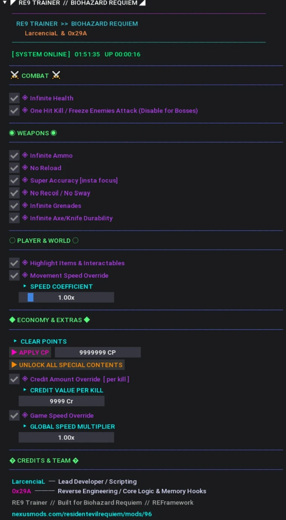The height and width of the screenshot is (520, 286).
Task: Collapse the RE9 Trainer window triangle
Action: pos(5,3)
